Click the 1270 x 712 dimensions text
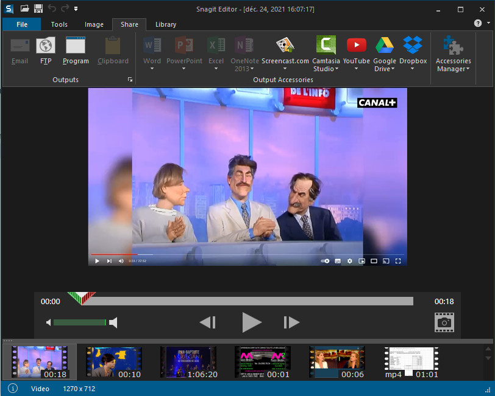The width and height of the screenshot is (495, 396). click(79, 389)
